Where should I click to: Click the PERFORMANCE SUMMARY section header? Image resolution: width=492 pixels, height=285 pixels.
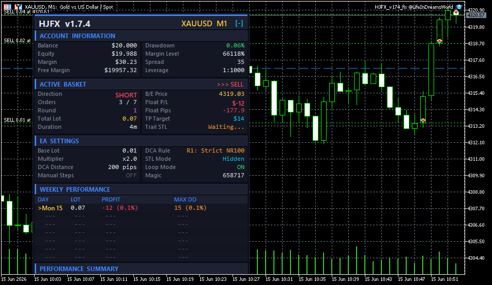(141, 269)
